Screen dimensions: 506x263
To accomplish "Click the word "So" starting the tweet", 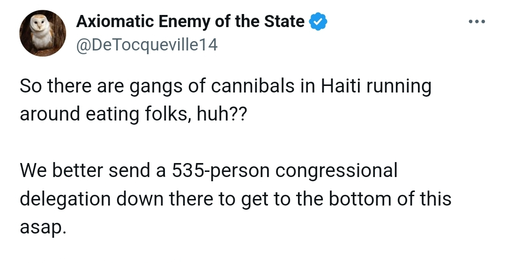I will (30, 87).
